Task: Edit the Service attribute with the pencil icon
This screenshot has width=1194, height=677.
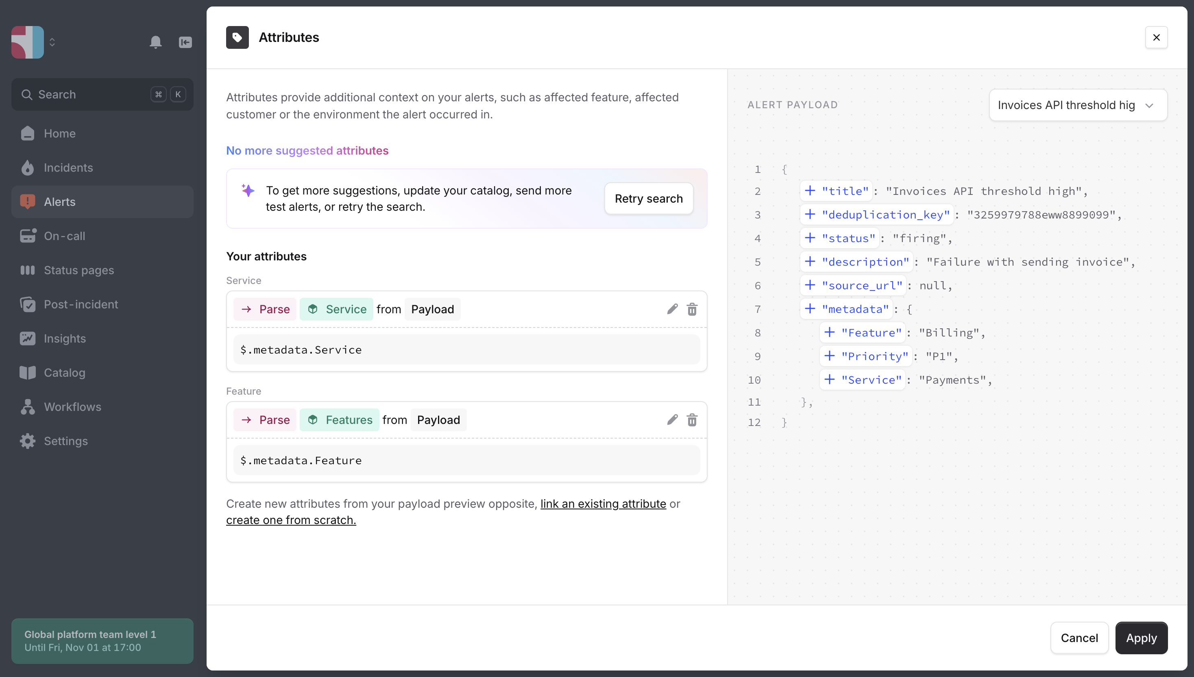Action: point(672,309)
